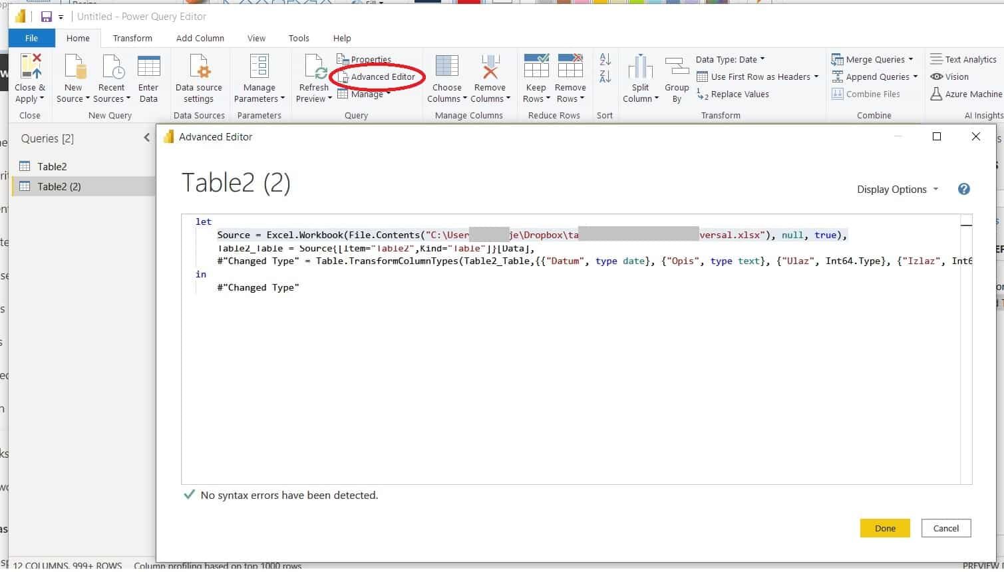Image resolution: width=1004 pixels, height=572 pixels.
Task: Click the Done button
Action: [x=885, y=528]
